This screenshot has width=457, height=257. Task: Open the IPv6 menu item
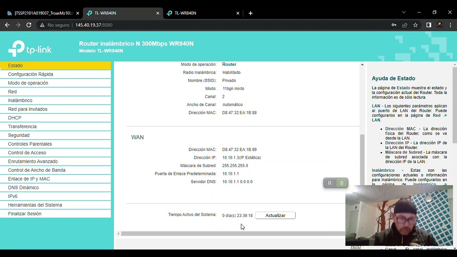click(x=55, y=196)
